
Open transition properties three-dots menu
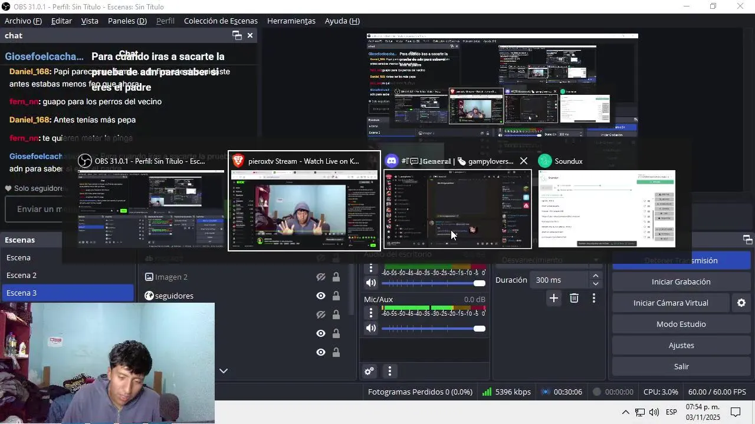(594, 299)
